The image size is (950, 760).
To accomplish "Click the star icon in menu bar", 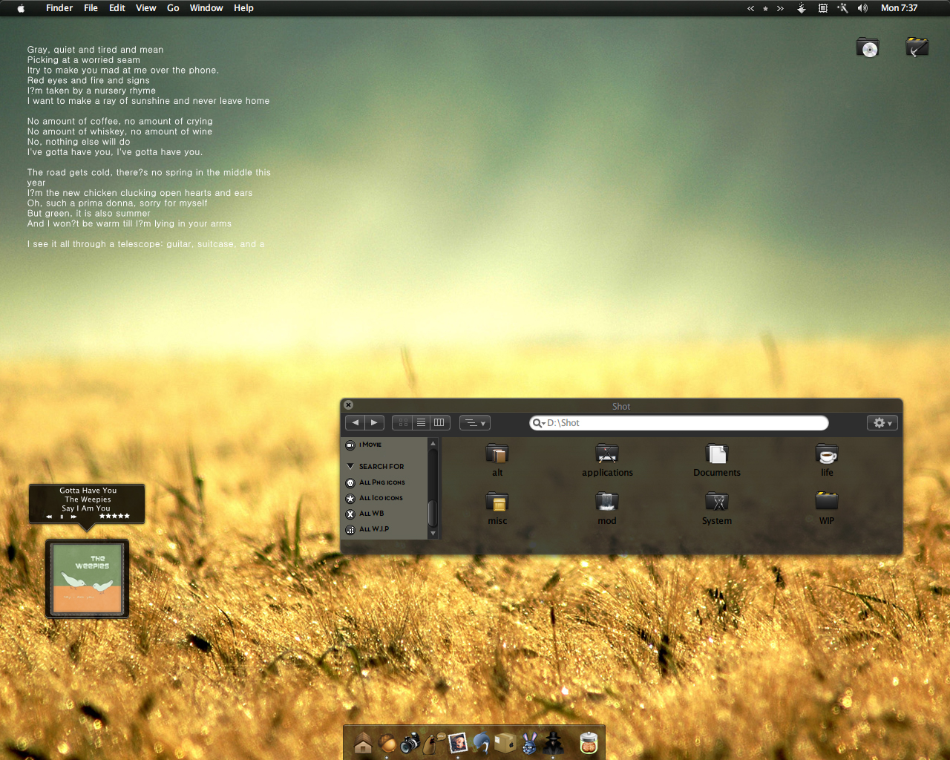I will point(765,9).
